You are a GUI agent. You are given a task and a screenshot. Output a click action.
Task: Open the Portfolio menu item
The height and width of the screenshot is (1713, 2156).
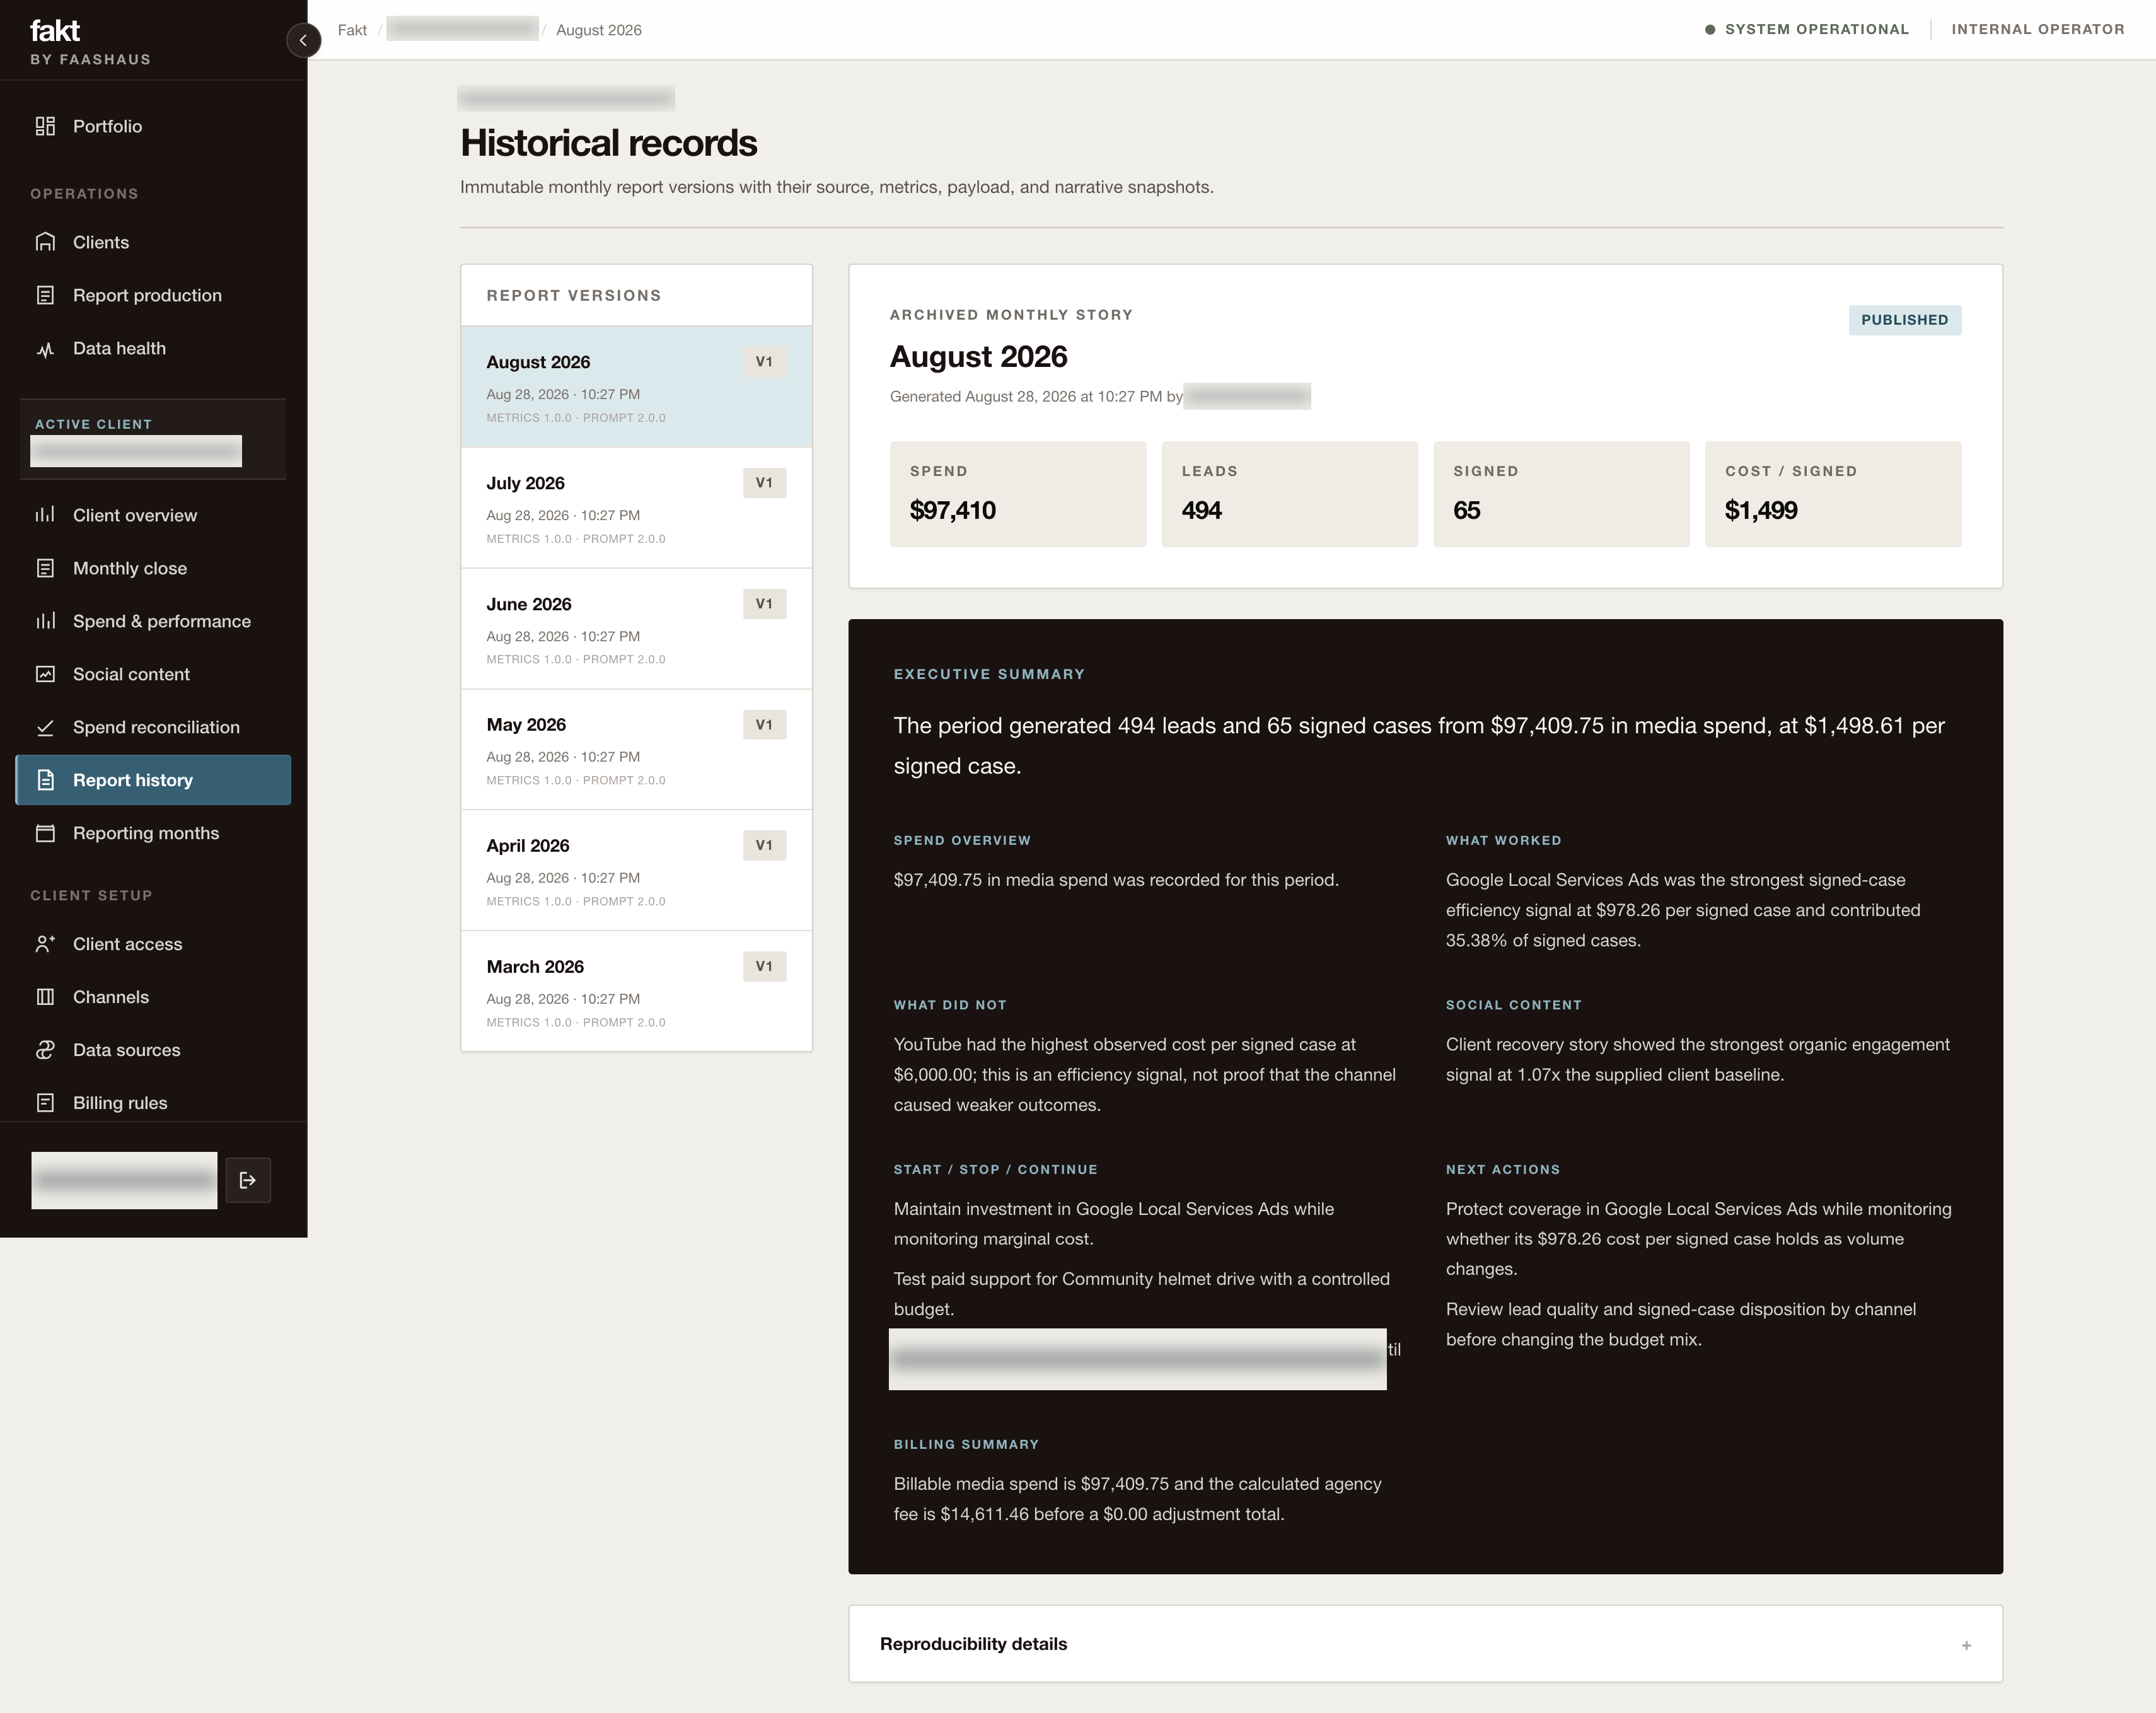point(153,126)
